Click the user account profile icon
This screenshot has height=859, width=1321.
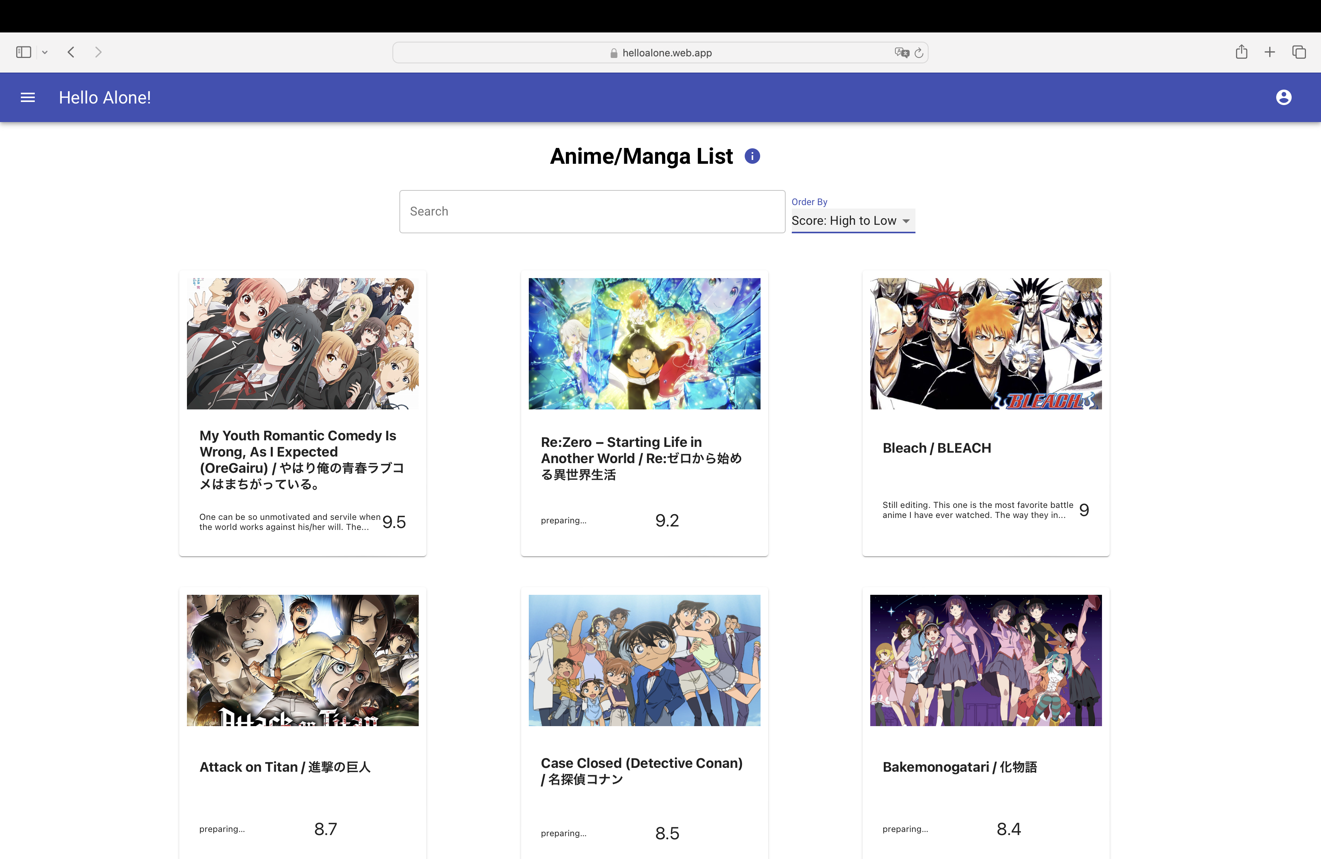1283,97
